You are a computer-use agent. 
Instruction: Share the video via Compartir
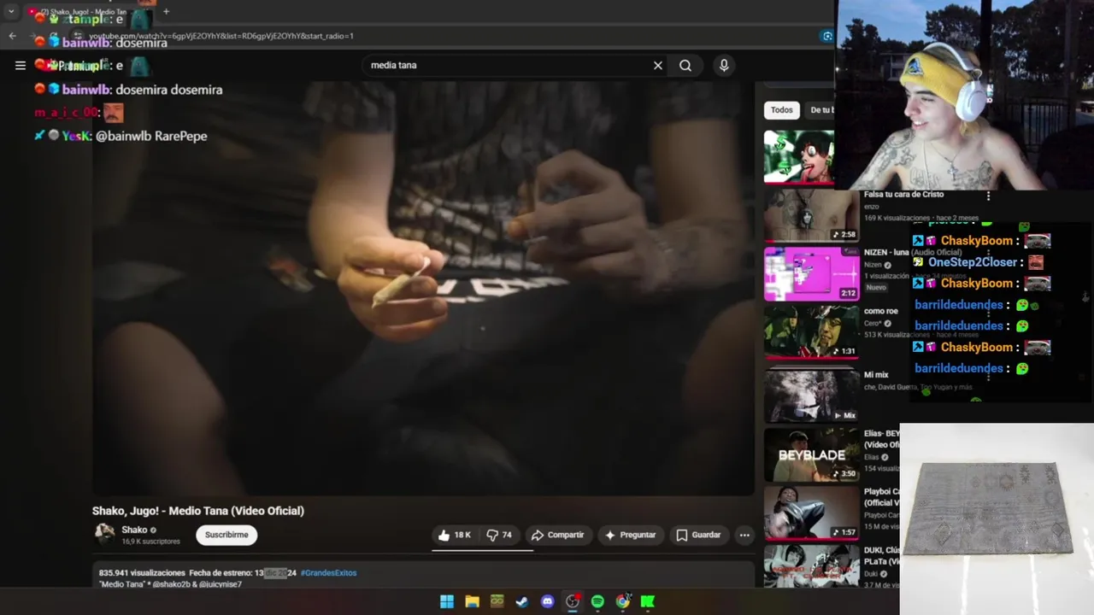[557, 535]
